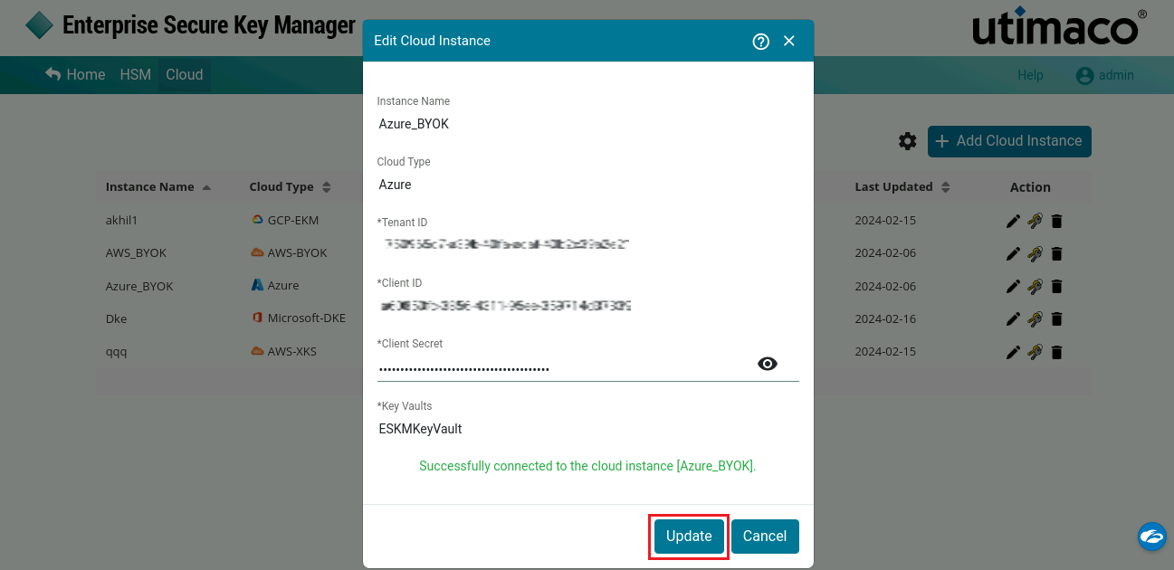Viewport: 1174px width, 570px height.
Task: Click the Add Cloud Instance button
Action: 1009,141
